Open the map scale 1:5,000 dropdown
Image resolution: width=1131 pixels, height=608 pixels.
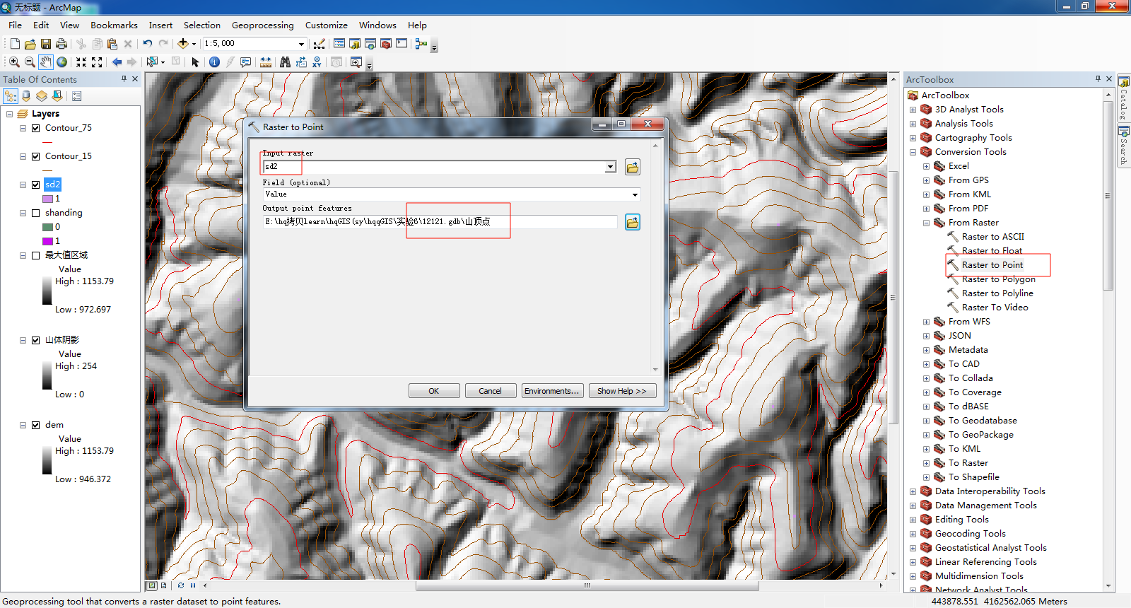[x=301, y=44]
